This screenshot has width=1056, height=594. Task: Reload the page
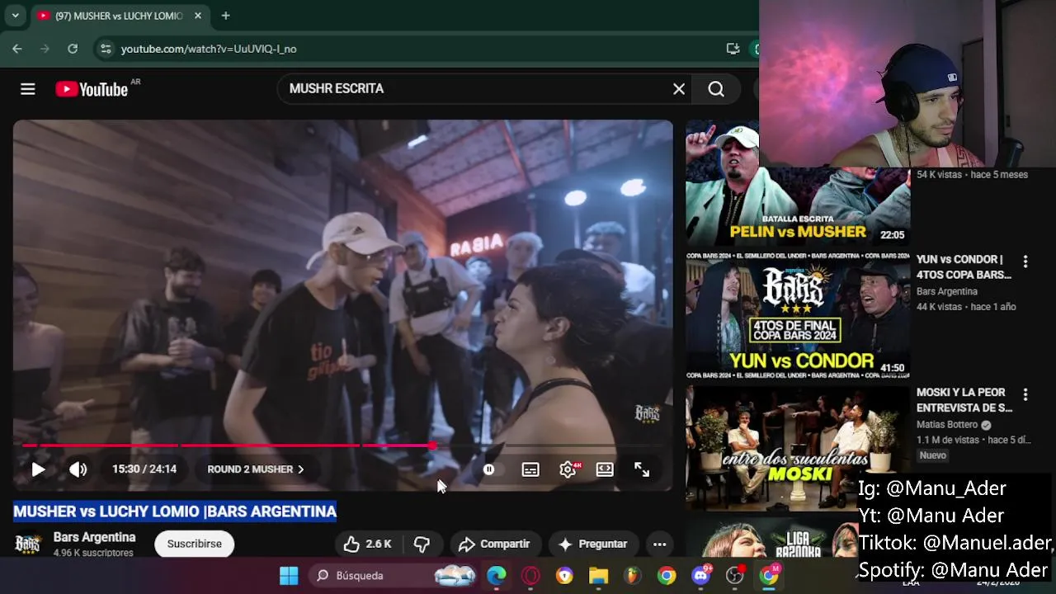[x=73, y=49]
